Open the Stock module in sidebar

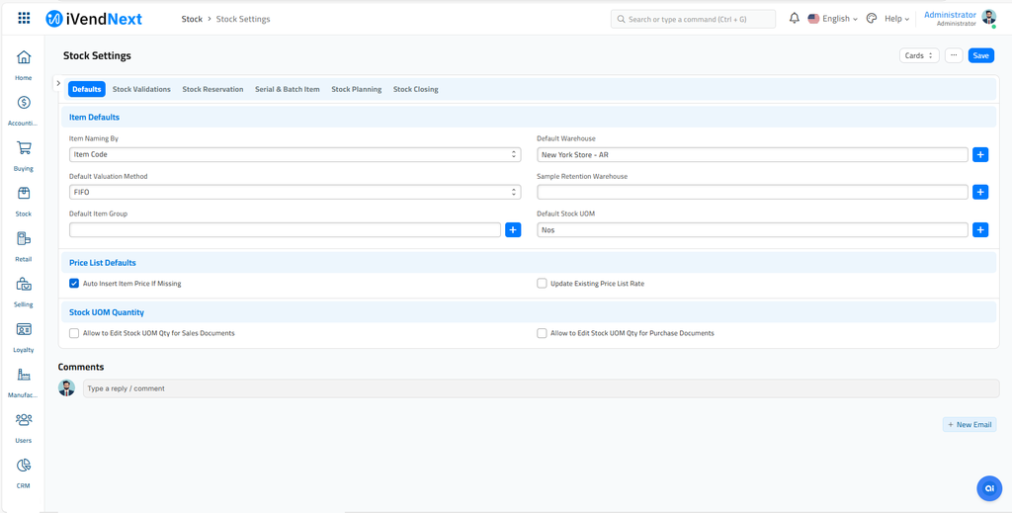tap(24, 194)
